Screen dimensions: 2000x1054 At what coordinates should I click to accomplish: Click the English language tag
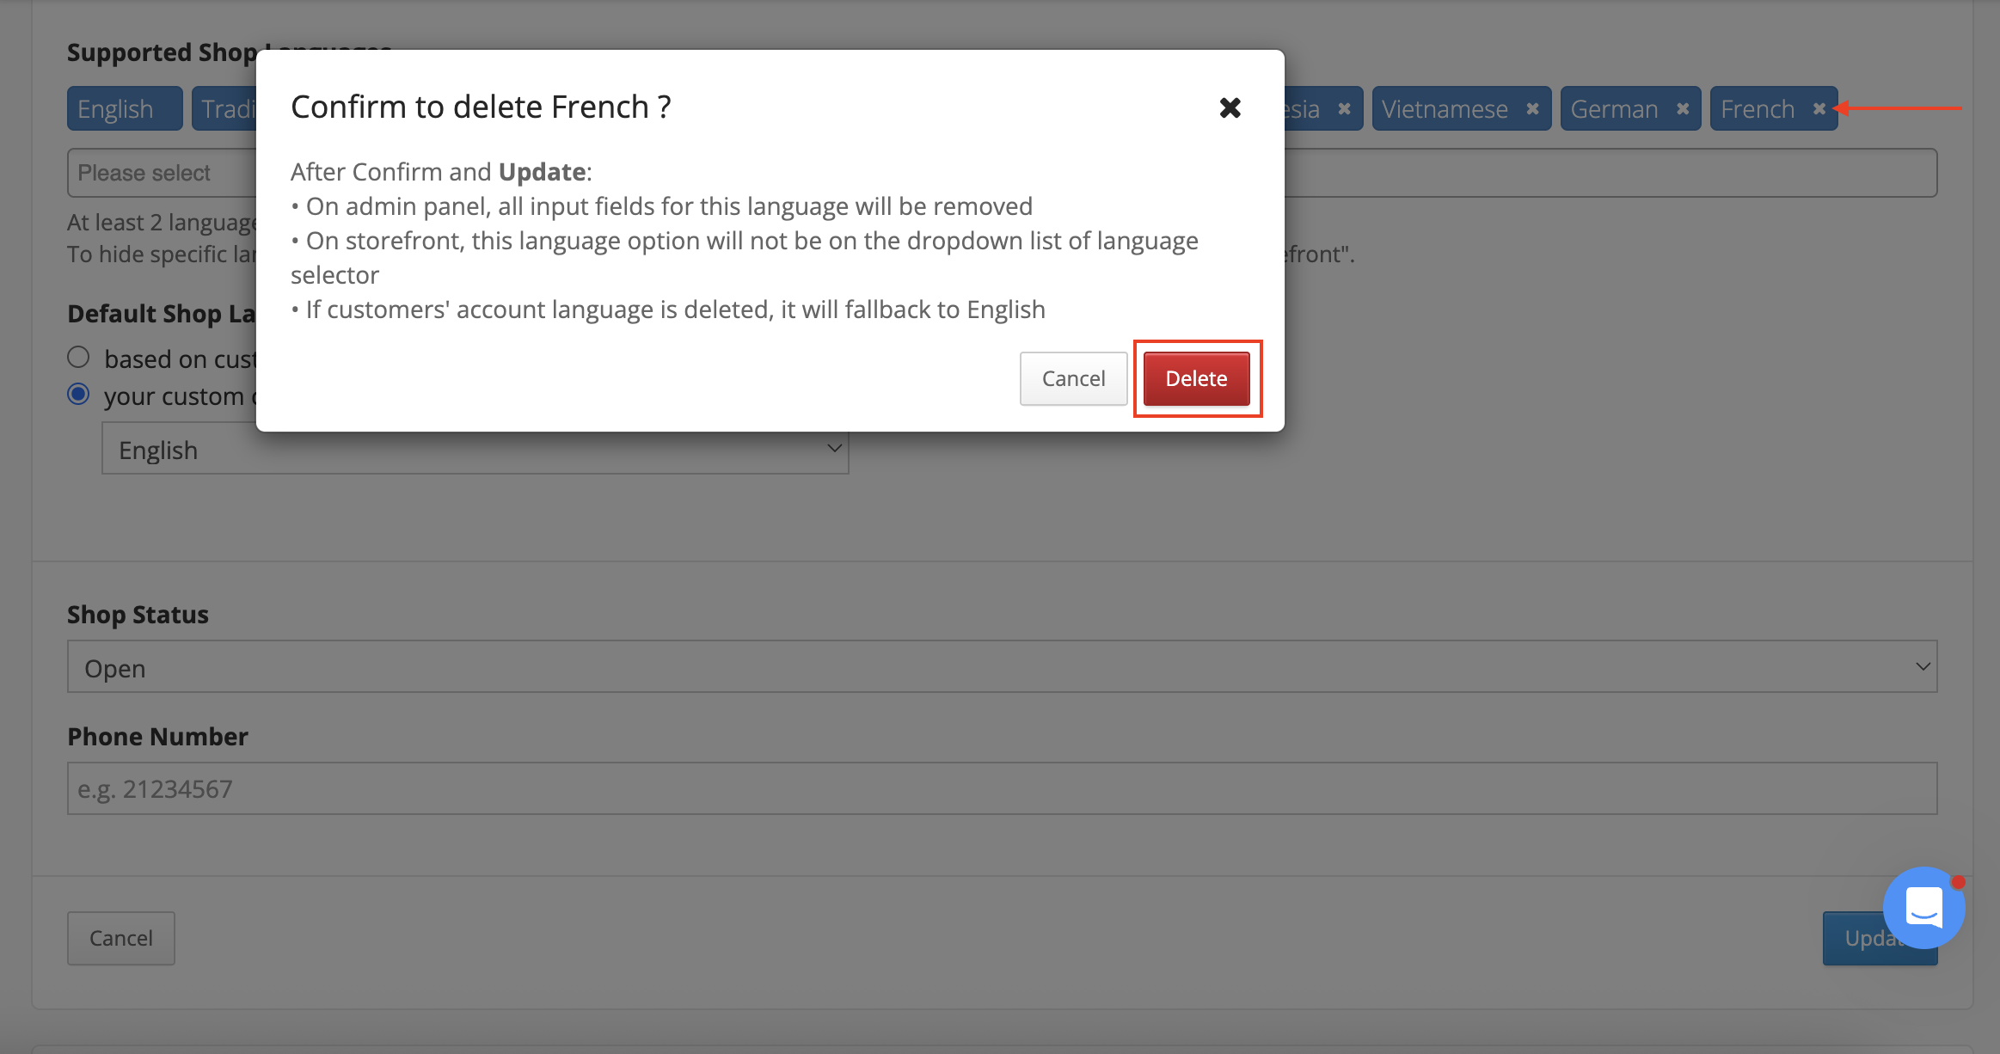(125, 109)
